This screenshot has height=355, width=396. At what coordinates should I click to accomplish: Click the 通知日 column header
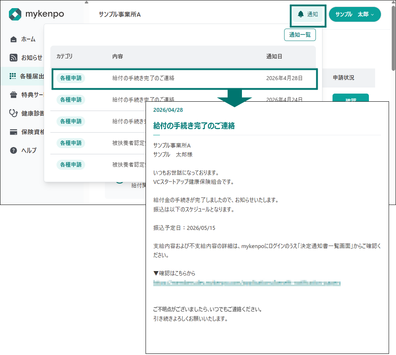274,56
